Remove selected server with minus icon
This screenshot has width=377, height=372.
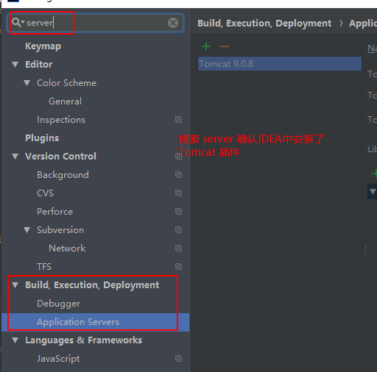click(225, 46)
